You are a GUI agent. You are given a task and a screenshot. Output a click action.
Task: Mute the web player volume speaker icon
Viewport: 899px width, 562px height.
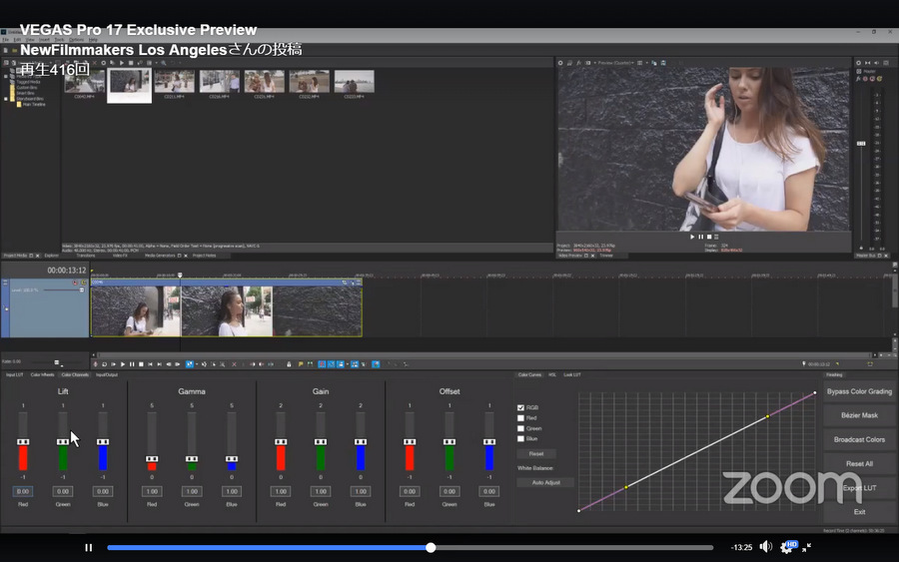pos(765,547)
